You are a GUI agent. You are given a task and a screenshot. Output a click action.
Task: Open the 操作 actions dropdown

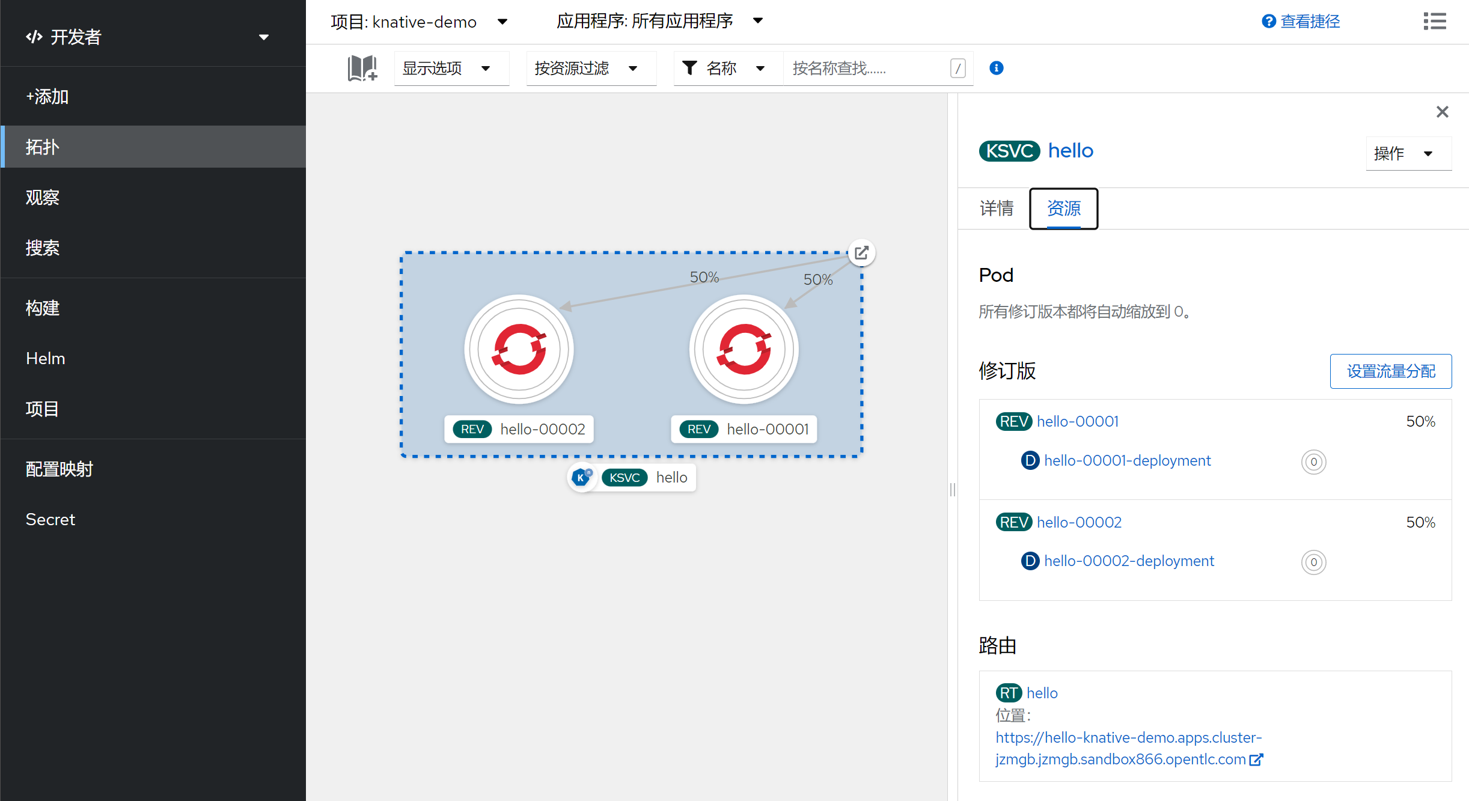point(1408,154)
